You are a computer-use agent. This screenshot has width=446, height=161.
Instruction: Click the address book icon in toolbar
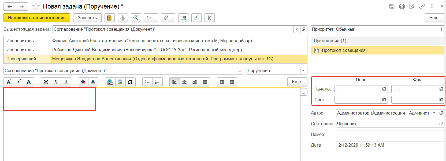coord(109,18)
